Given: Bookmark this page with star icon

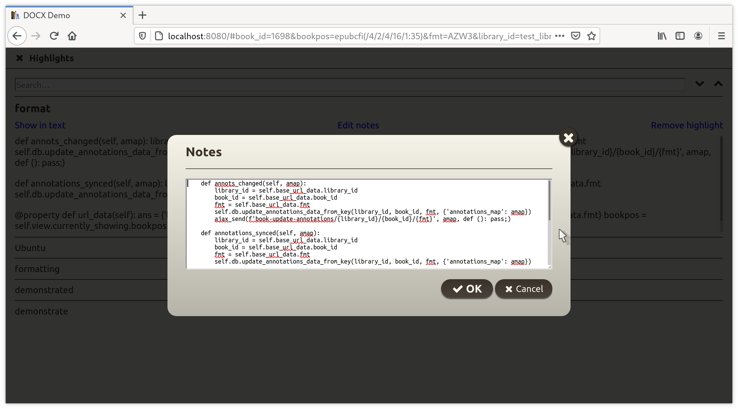Looking at the screenshot, I should tap(591, 36).
